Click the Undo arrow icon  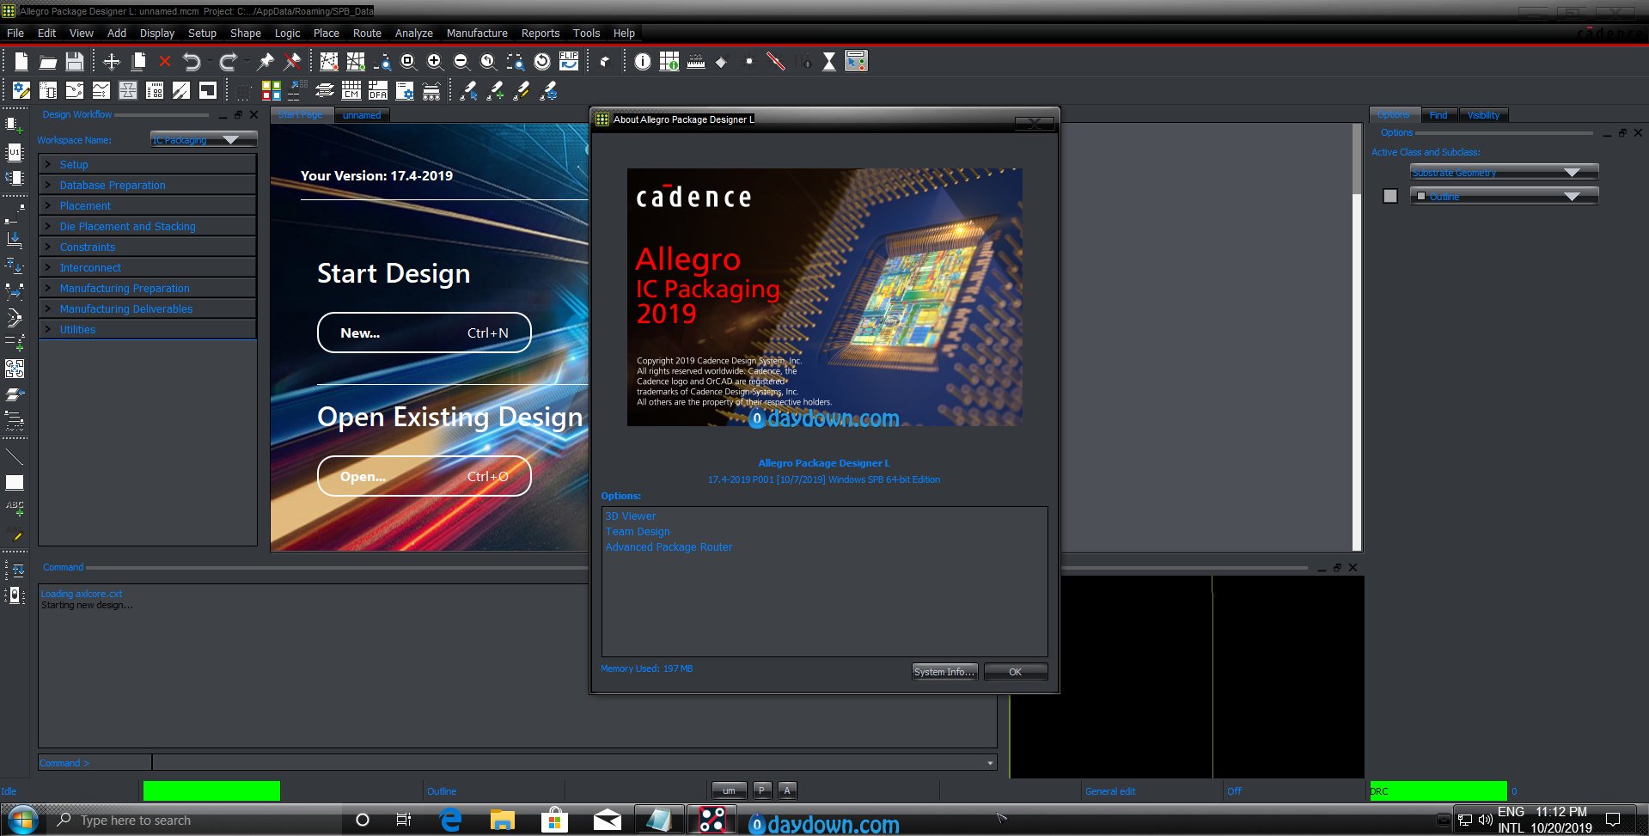(x=192, y=61)
